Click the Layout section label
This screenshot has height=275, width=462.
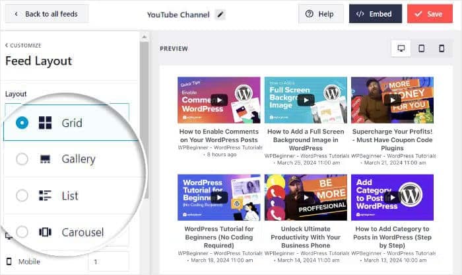point(16,94)
